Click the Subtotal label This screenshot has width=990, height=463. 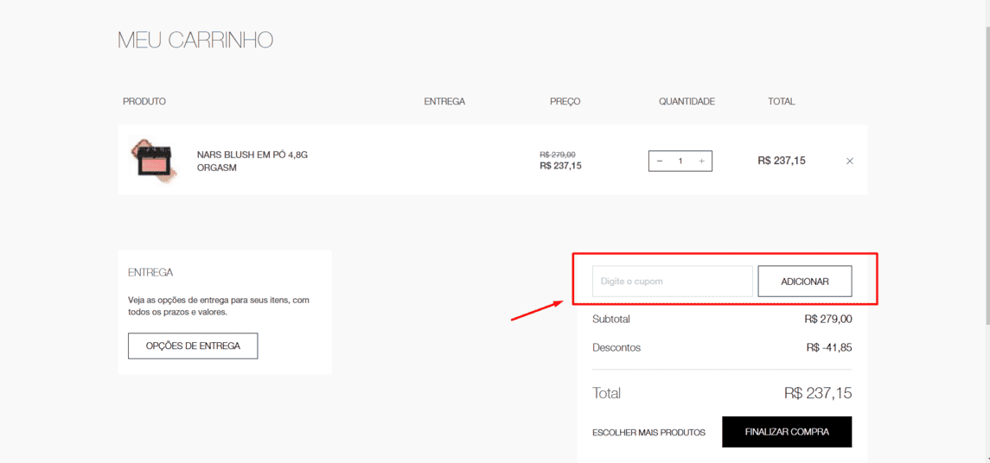(x=611, y=320)
